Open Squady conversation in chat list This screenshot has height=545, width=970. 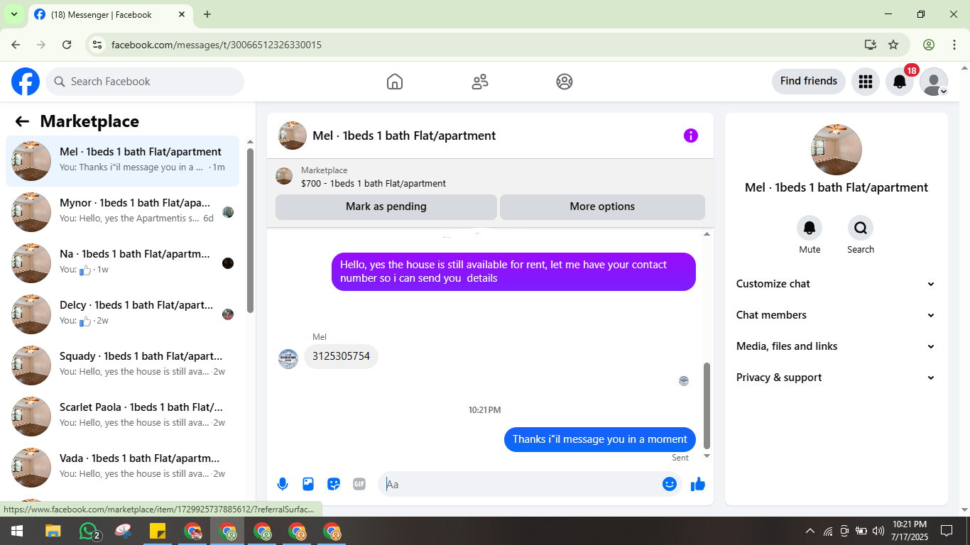[122, 365]
